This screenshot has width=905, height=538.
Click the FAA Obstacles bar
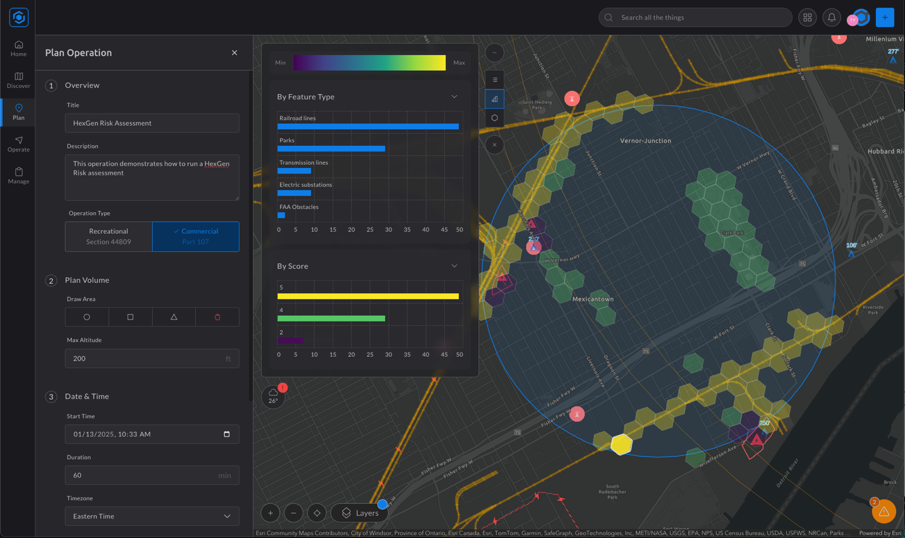[x=281, y=215]
